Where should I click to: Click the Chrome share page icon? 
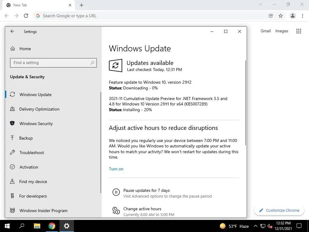coord(271,16)
